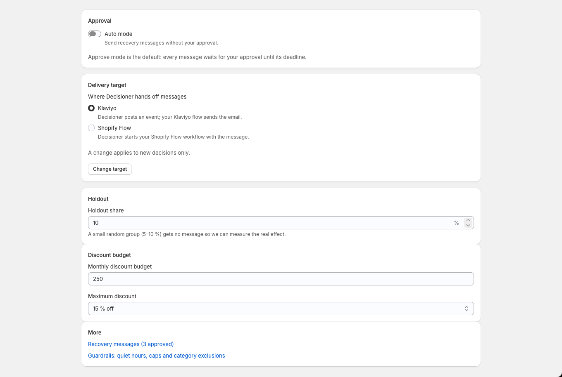Open the Guardrails quiet hours link

(157, 356)
